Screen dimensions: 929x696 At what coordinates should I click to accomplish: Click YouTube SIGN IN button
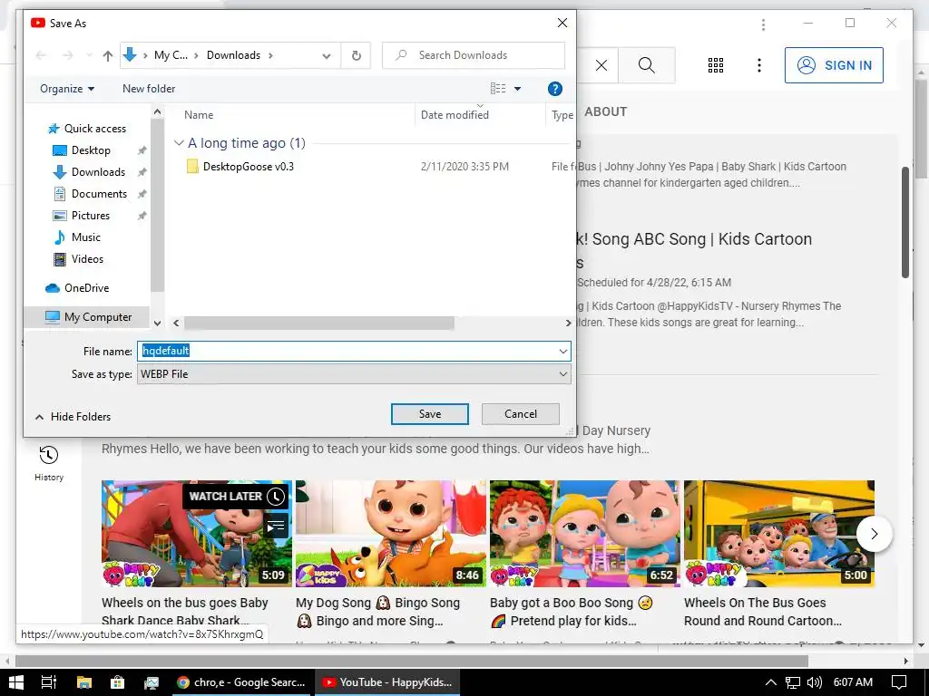coord(834,65)
